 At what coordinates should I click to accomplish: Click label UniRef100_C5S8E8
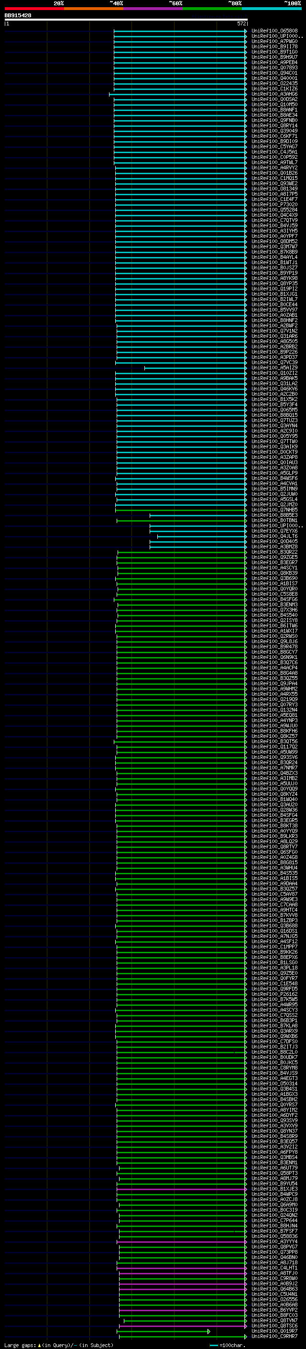pos(274,594)
